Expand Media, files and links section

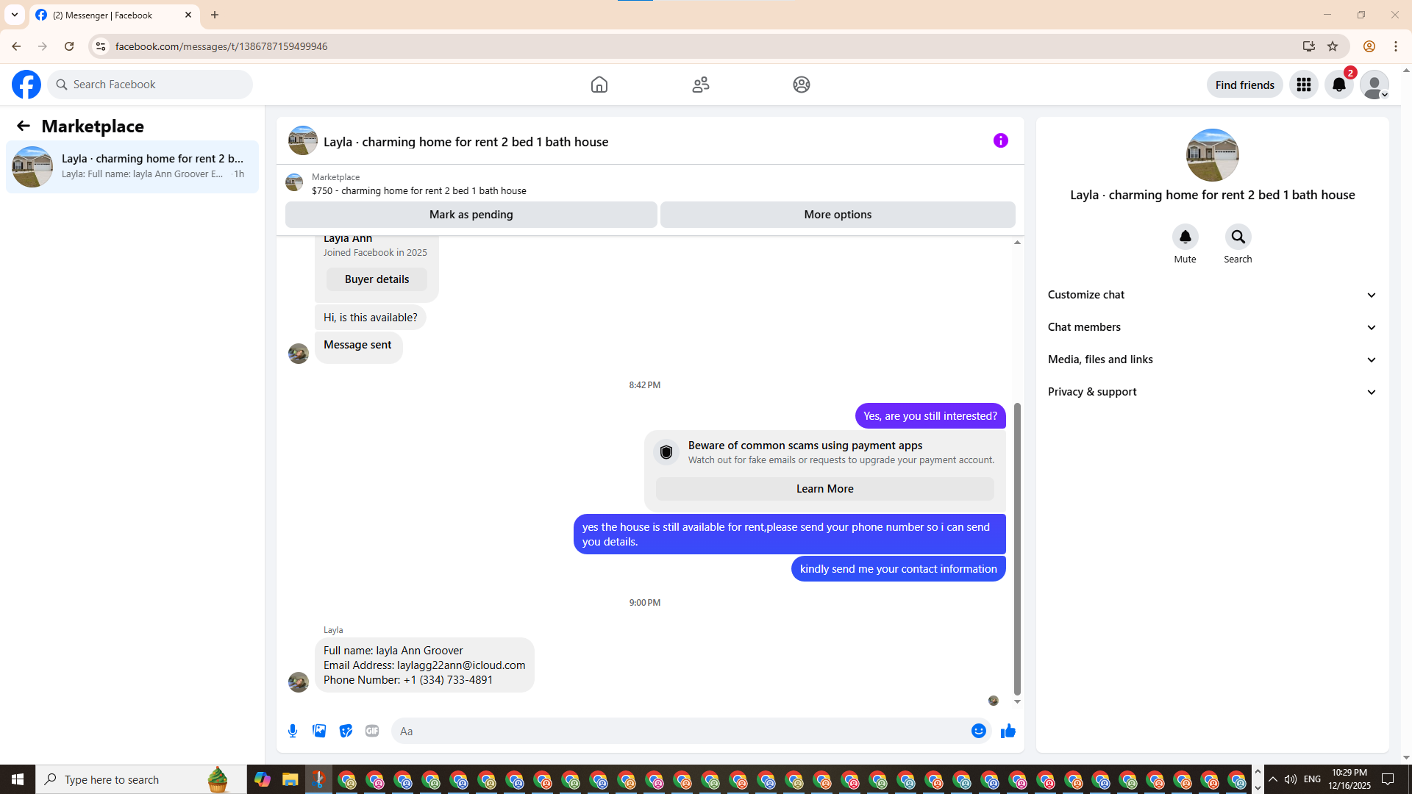[1213, 360]
